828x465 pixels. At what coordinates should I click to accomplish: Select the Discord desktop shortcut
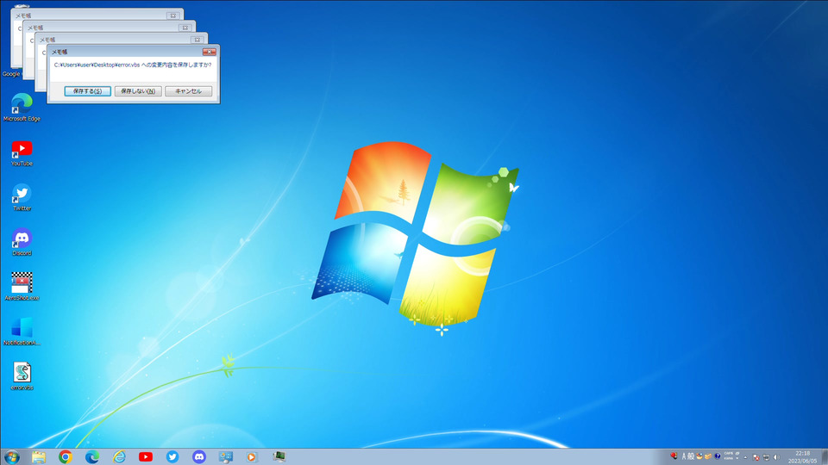(x=22, y=243)
